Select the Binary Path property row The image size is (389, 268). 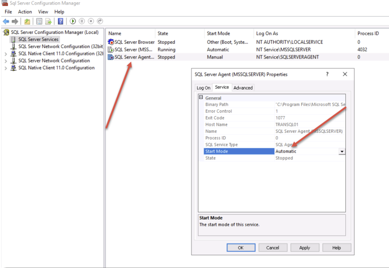pos(274,105)
